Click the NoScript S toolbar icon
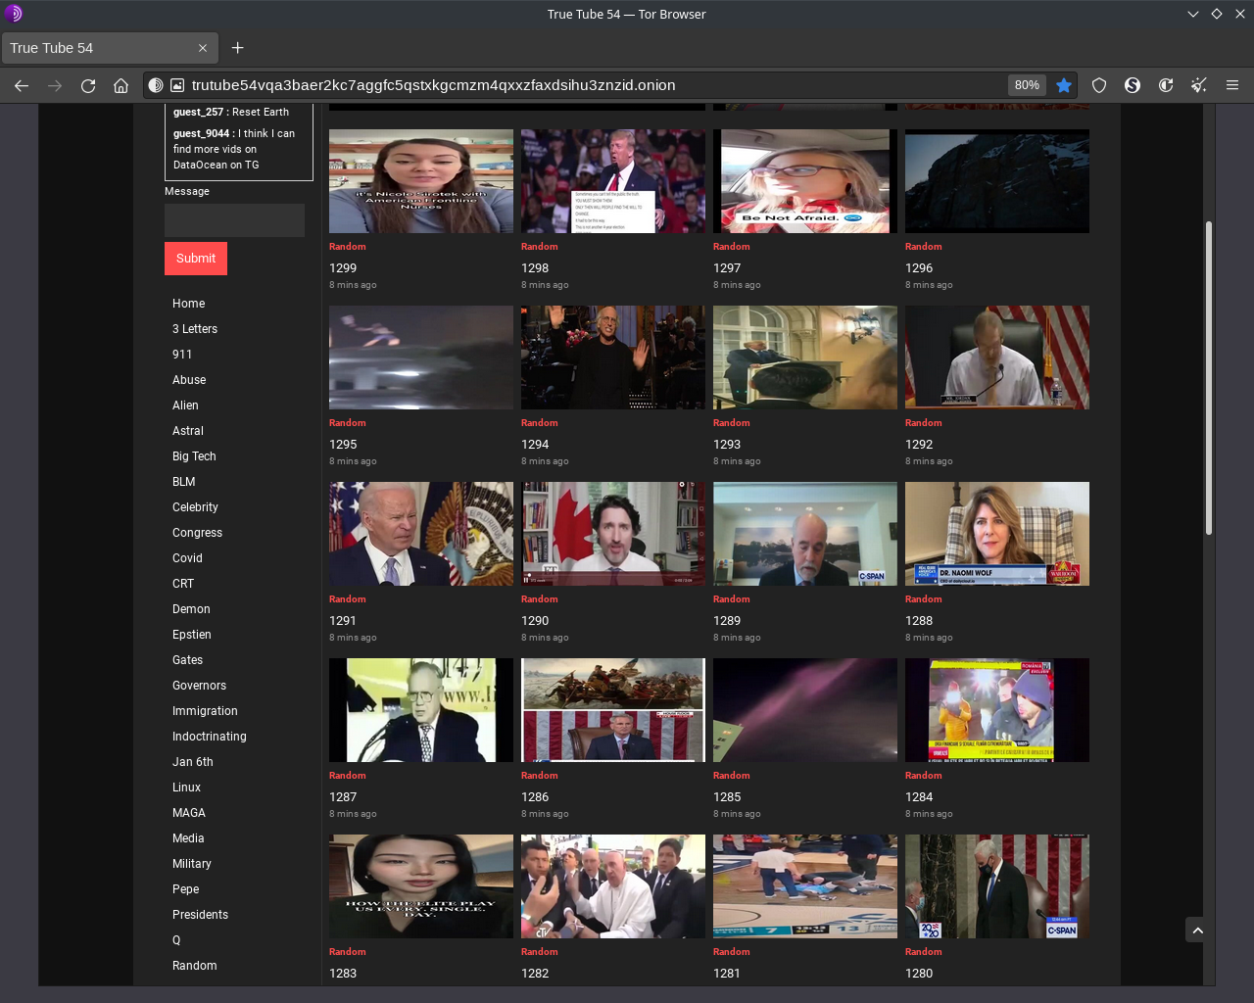Viewport: 1254px width, 1003px height. 1133,85
